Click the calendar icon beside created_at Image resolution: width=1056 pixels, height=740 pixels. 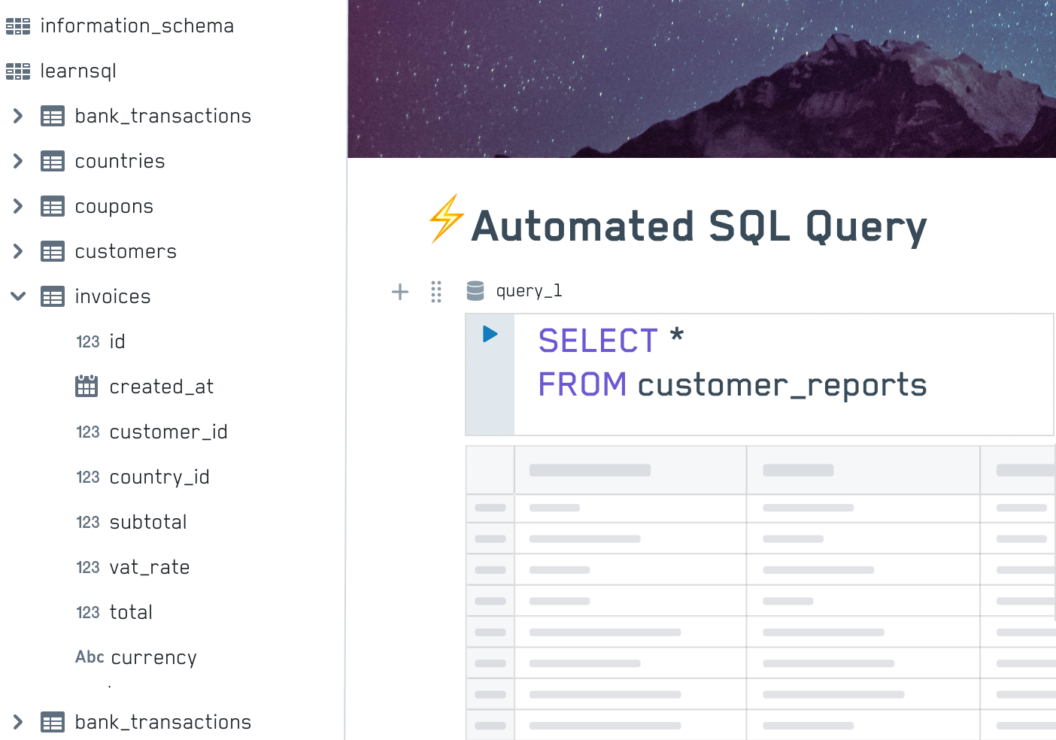[x=86, y=386]
